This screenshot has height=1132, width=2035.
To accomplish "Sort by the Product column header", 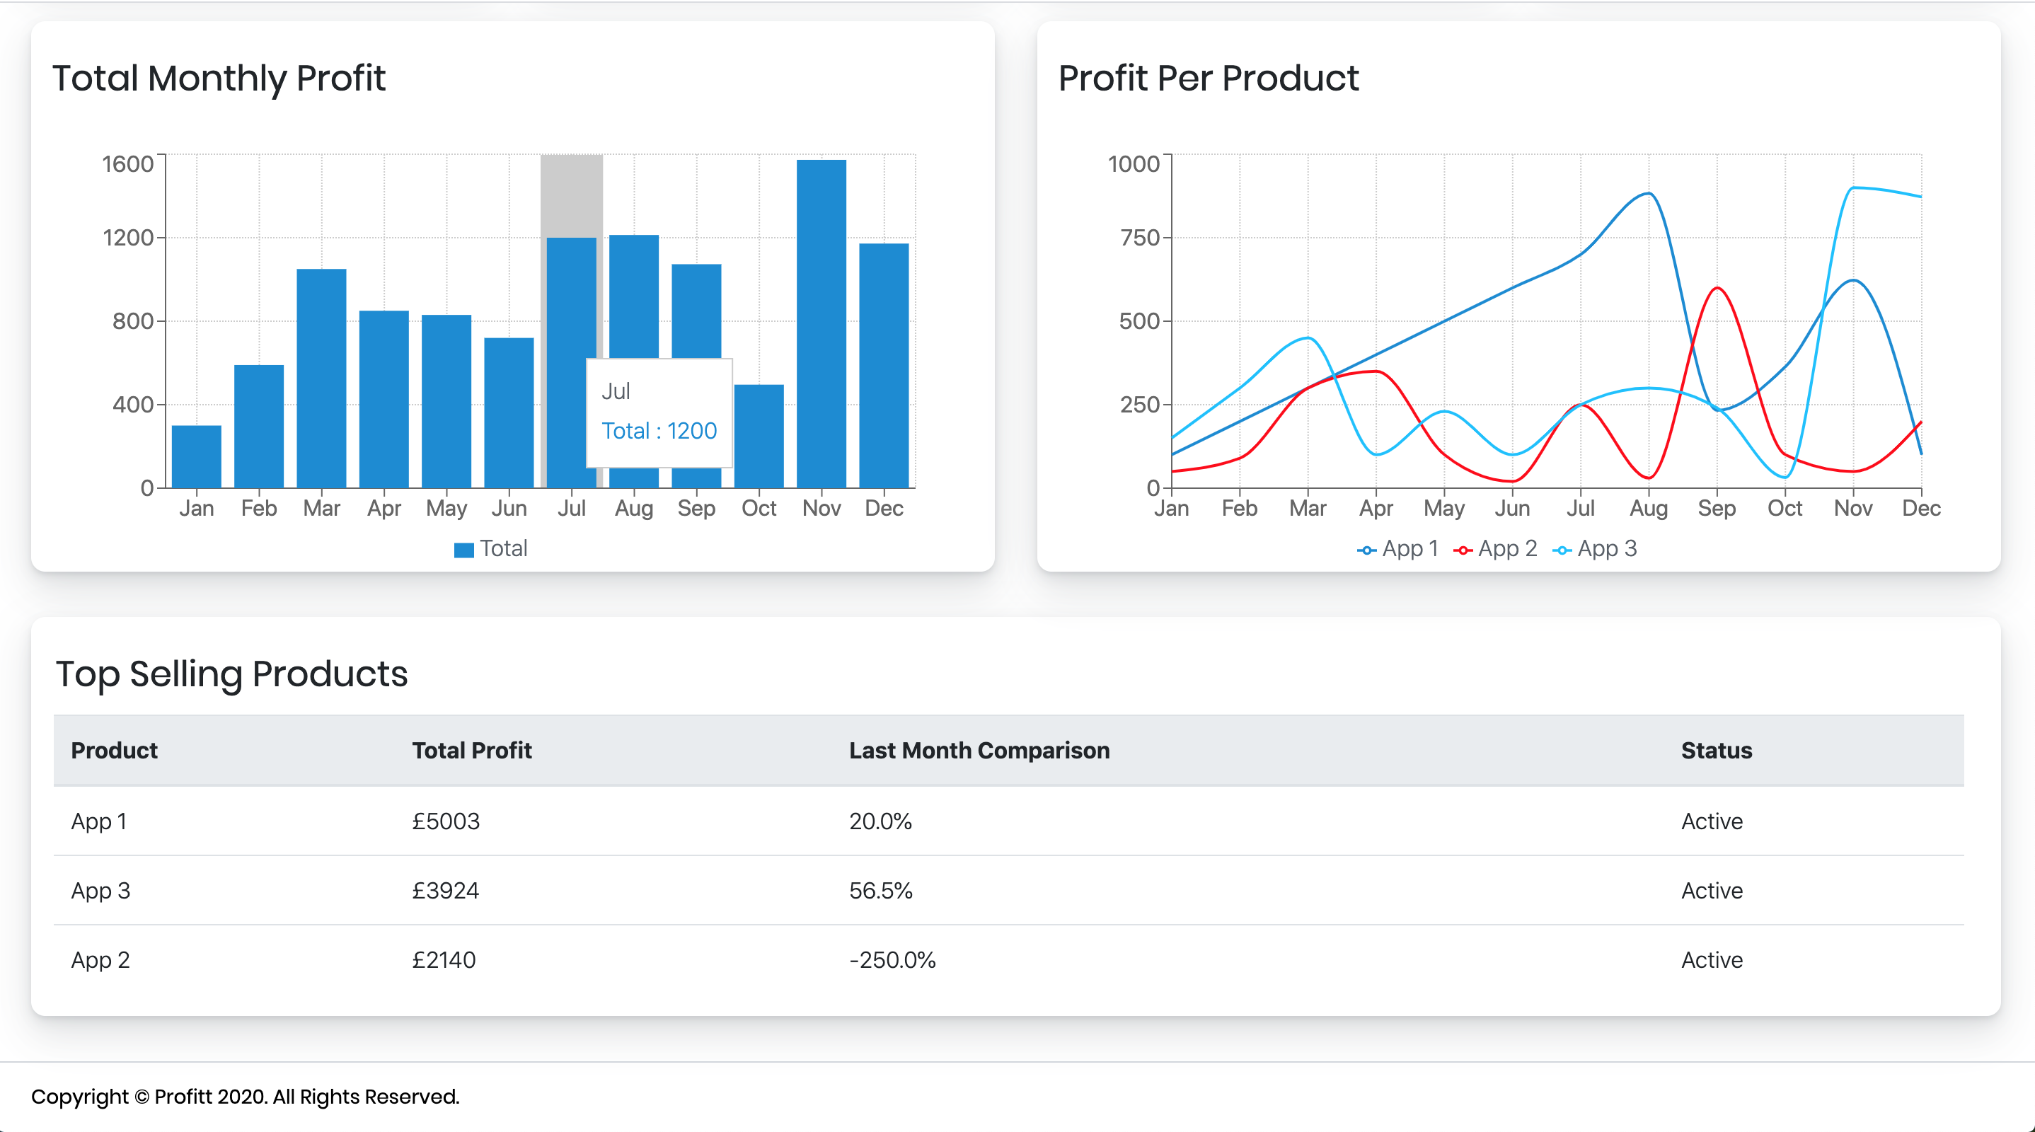I will [x=114, y=750].
